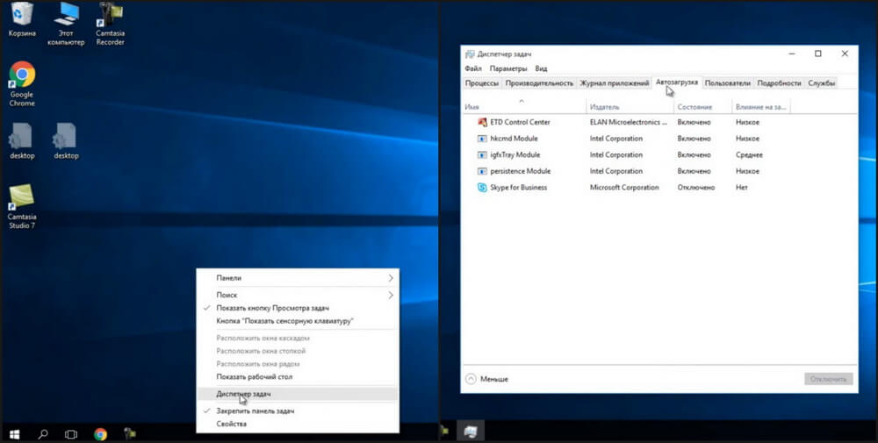The width and height of the screenshot is (878, 443).
Task: Click the Отключено status cell
Action: pyautogui.click(x=696, y=188)
